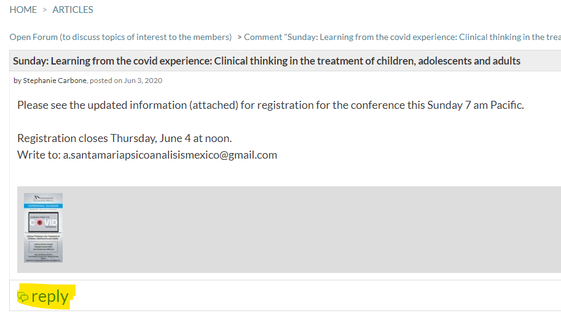Open the COVID flyer attachment thumbnail
The image size is (561, 332).
coord(43,227)
